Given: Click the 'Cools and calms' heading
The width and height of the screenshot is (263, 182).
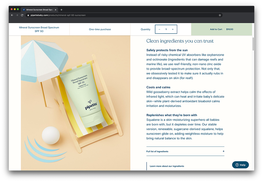Looking at the screenshot, I should tap(158, 87).
